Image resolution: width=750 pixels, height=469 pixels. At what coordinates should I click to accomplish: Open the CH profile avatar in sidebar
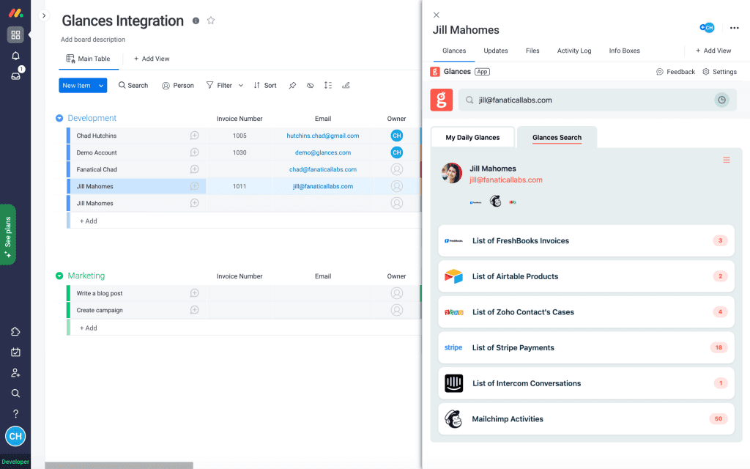pos(15,437)
